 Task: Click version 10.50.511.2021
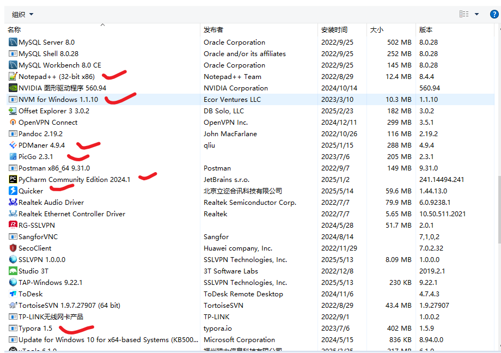[x=443, y=214]
